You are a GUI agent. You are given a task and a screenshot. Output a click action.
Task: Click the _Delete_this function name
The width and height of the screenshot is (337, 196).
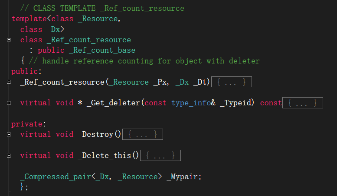coord(107,155)
